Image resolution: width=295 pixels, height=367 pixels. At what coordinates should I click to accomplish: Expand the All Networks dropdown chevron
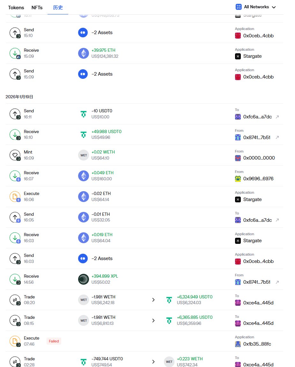[x=274, y=7]
